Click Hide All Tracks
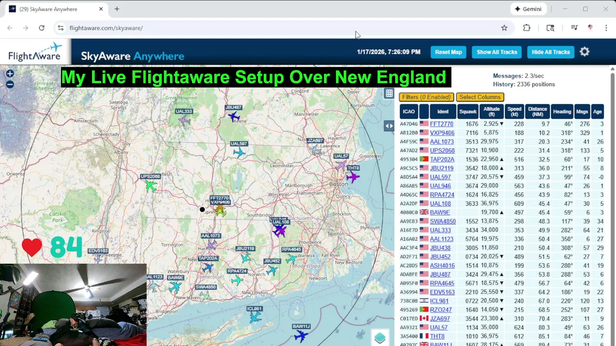Screen dimensions: 616x346 coord(551,52)
